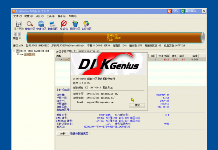Viewport: 218px width, 150px height.
Task: Click the HD128 hard disk icon in tree
Action: click(x=18, y=51)
